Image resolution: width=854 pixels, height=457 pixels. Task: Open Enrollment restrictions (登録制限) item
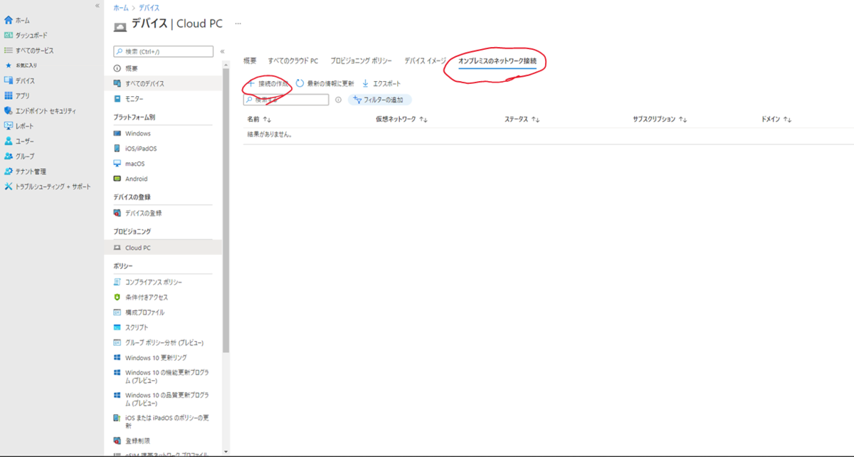tap(137, 441)
